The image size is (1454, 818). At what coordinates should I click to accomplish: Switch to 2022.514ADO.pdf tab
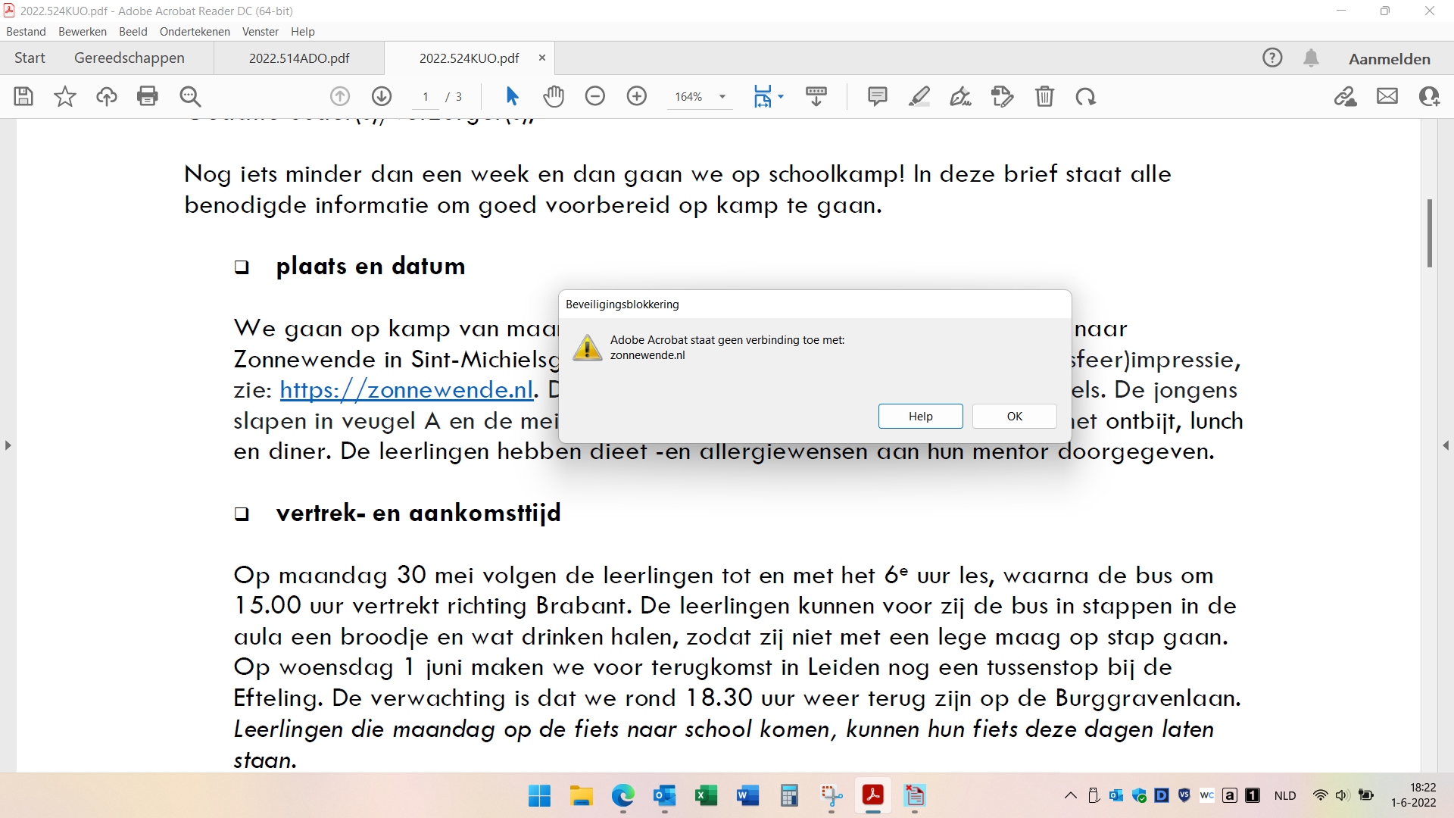click(x=299, y=58)
